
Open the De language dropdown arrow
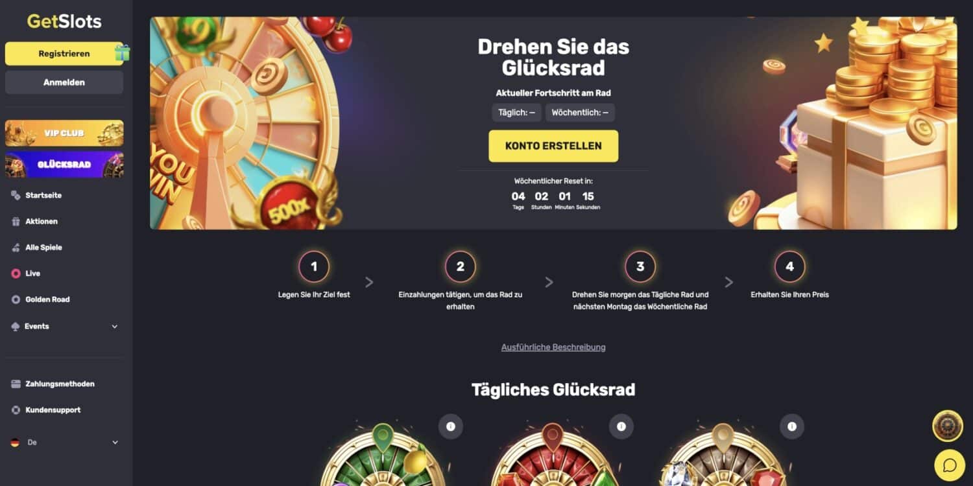click(115, 443)
